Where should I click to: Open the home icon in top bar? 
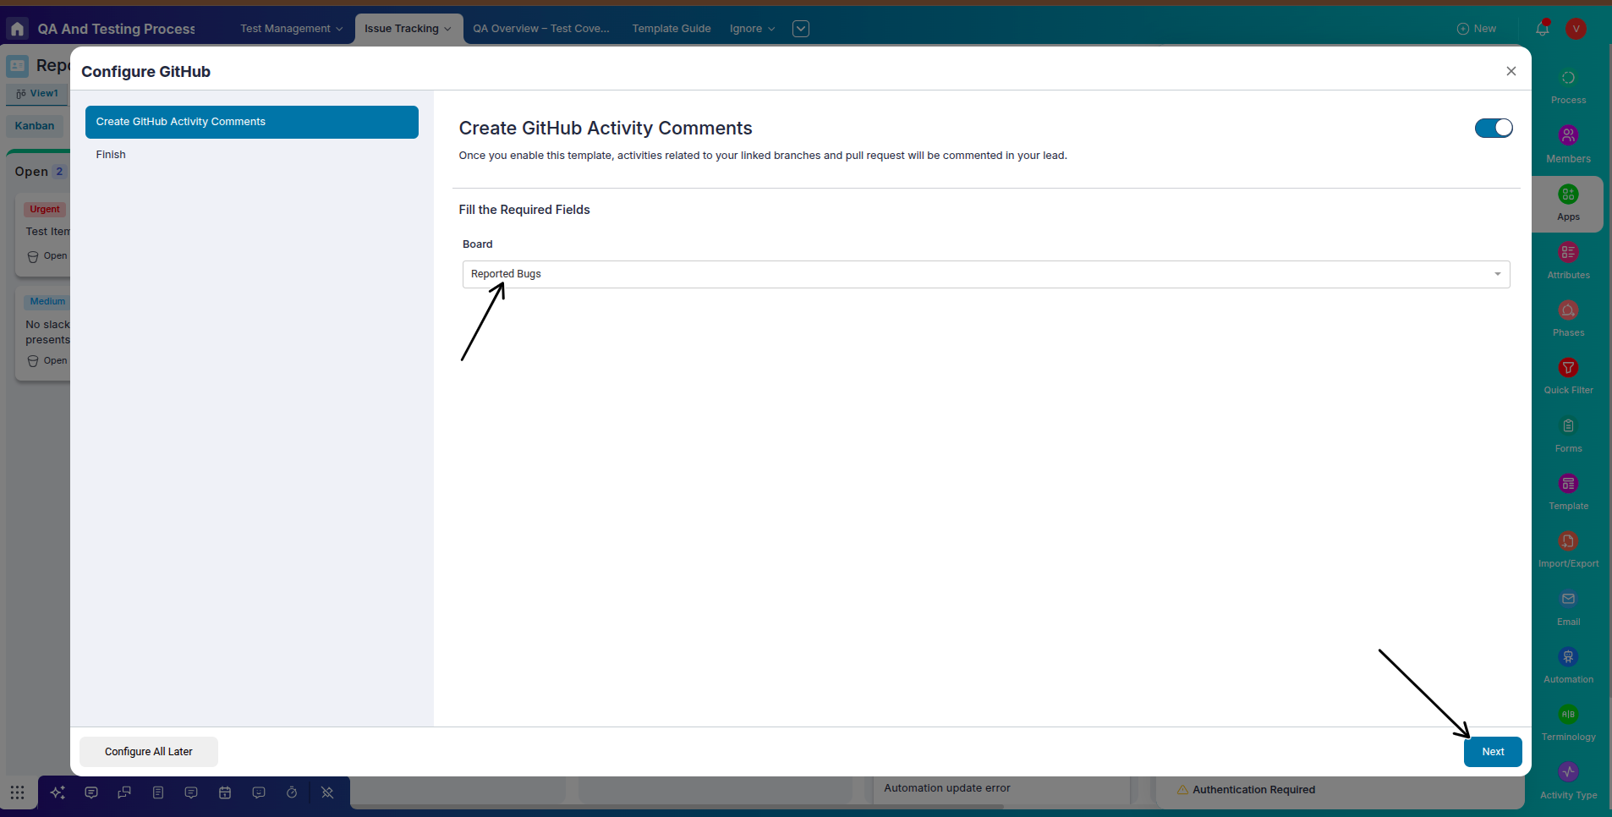17,29
